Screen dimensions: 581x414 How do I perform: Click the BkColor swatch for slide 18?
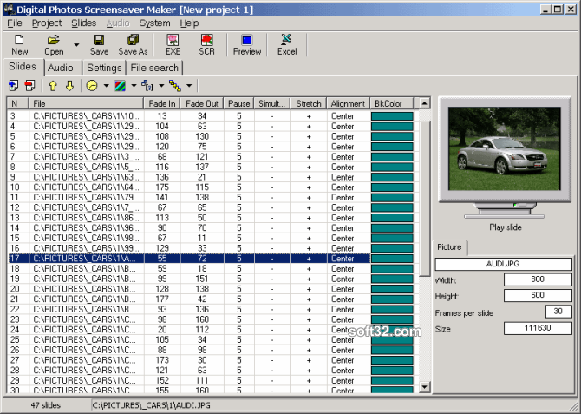point(392,269)
